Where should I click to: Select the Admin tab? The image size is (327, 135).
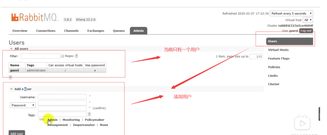pos(138,31)
